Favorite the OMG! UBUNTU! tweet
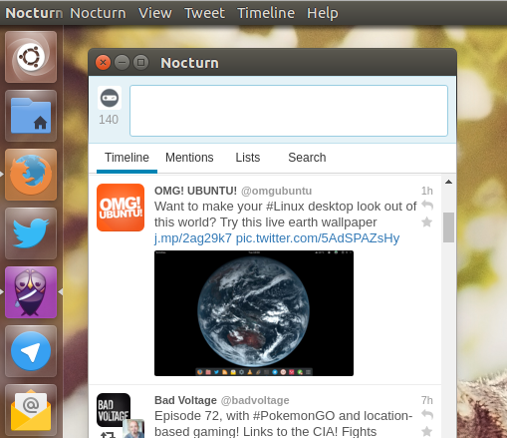The width and height of the screenshot is (507, 438). point(427,221)
